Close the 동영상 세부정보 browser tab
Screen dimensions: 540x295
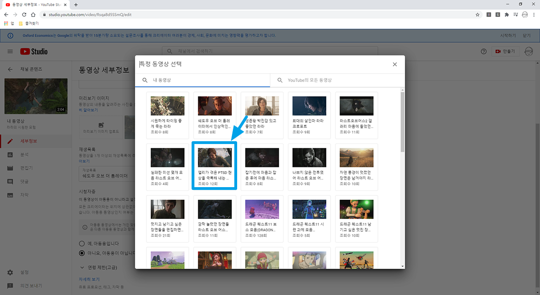65,5
